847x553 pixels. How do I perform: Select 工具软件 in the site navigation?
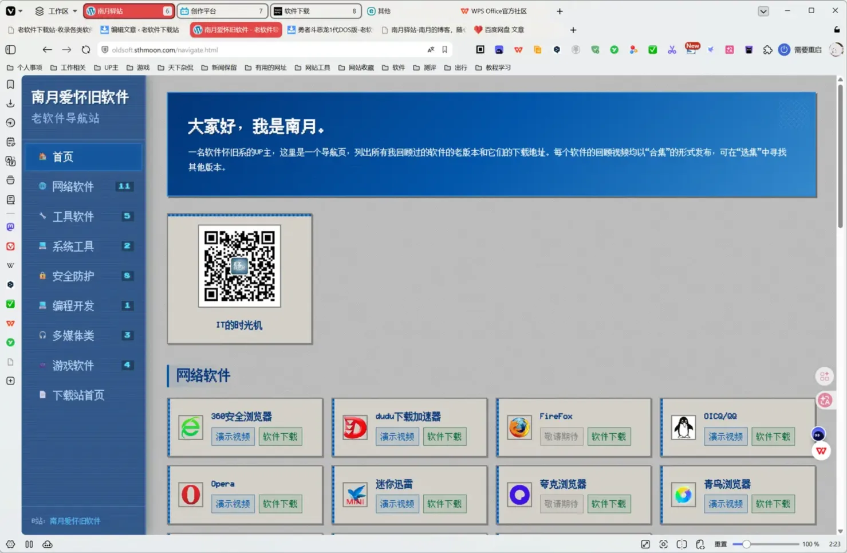84,216
